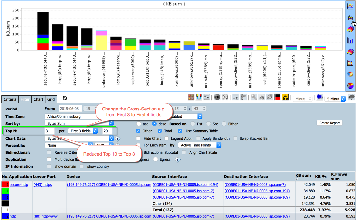357x220 pixels.
Task: Select the area chart type icon
Action: point(350,18)
